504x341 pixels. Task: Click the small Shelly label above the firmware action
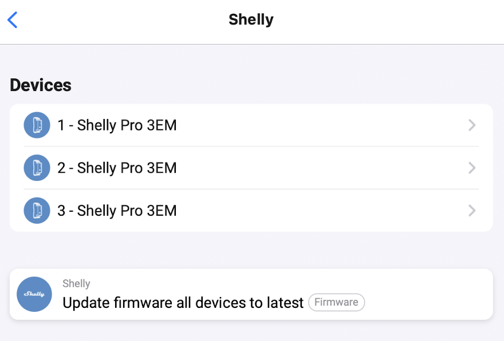tap(76, 284)
